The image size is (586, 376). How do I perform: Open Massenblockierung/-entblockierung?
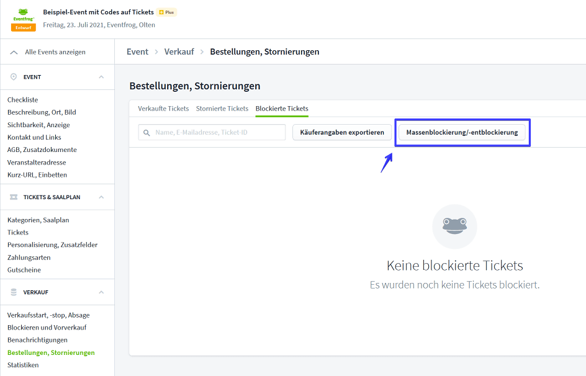click(462, 133)
